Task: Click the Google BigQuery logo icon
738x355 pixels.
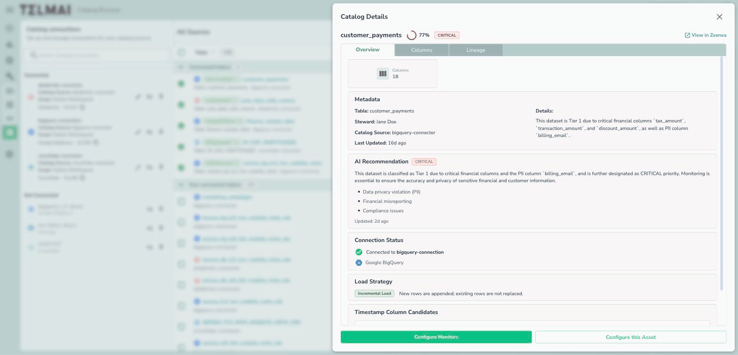Action: (359, 263)
